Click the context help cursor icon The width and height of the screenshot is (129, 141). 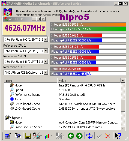pyautogui.click(x=118, y=136)
